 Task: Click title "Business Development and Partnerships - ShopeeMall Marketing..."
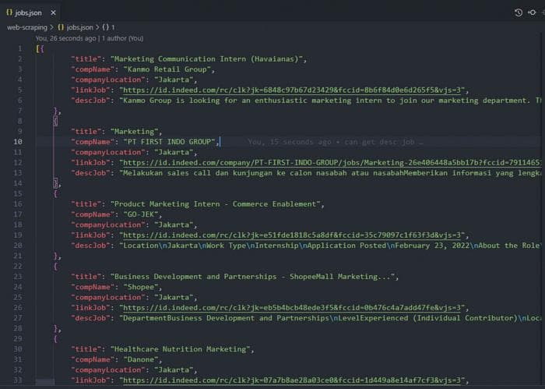coord(253,277)
